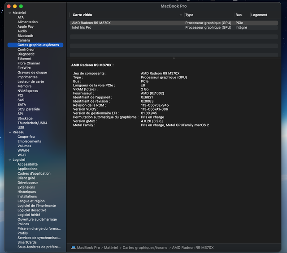This screenshot has width=287, height=253.
Task: Toggle sort arrow in Carte vidéo column
Action: coord(181,15)
